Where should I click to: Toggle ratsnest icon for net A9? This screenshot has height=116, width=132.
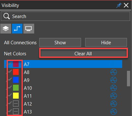(x=114, y=80)
